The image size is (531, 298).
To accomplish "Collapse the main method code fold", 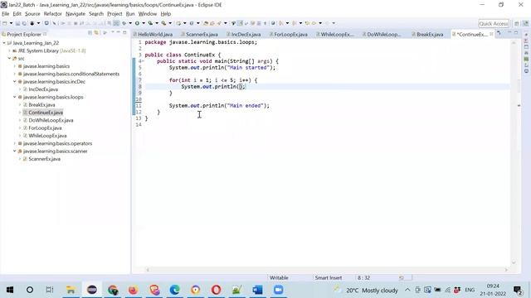I will point(143,61).
